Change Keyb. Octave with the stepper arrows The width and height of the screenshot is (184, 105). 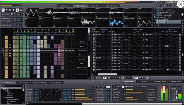click(15, 25)
